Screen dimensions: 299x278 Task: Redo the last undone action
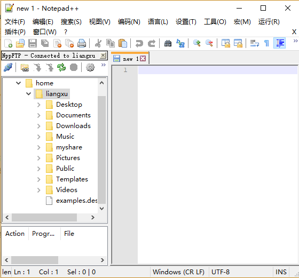point(152,43)
